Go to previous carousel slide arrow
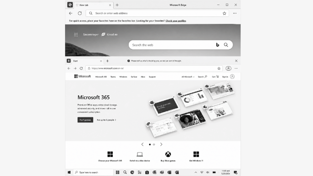The image size is (313, 176). (x=143, y=144)
